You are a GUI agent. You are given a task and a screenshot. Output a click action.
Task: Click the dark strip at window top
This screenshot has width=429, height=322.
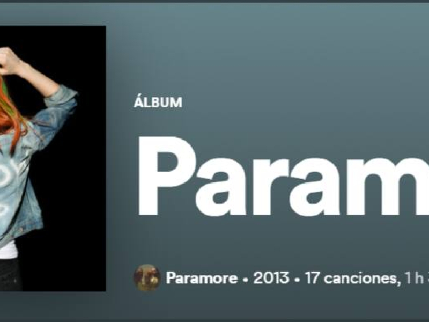coord(214,2)
